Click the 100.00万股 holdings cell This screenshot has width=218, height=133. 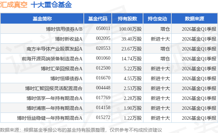[x=130, y=29]
